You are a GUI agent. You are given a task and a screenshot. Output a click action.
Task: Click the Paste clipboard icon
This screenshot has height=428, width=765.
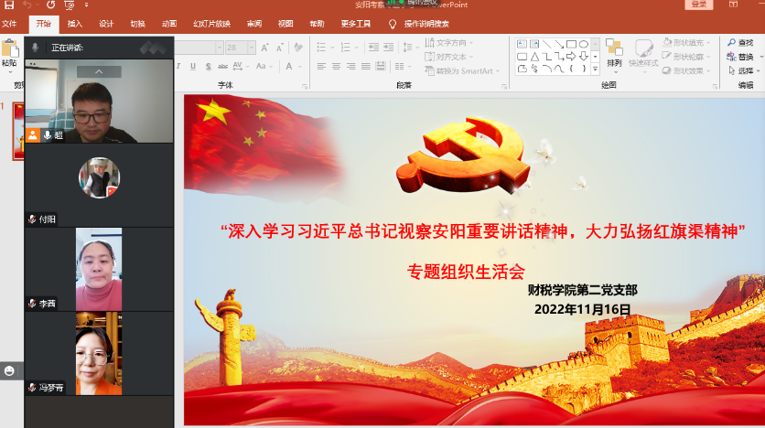[9, 50]
